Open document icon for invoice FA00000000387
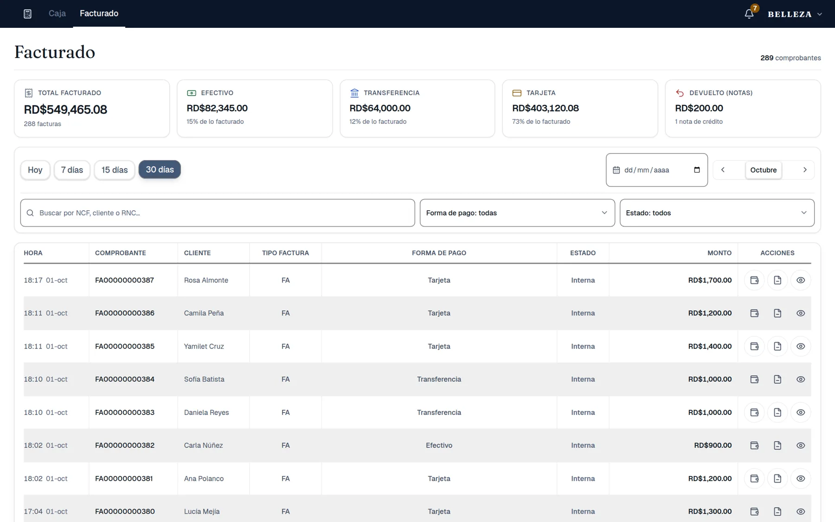This screenshot has height=522, width=835. pyautogui.click(x=777, y=280)
